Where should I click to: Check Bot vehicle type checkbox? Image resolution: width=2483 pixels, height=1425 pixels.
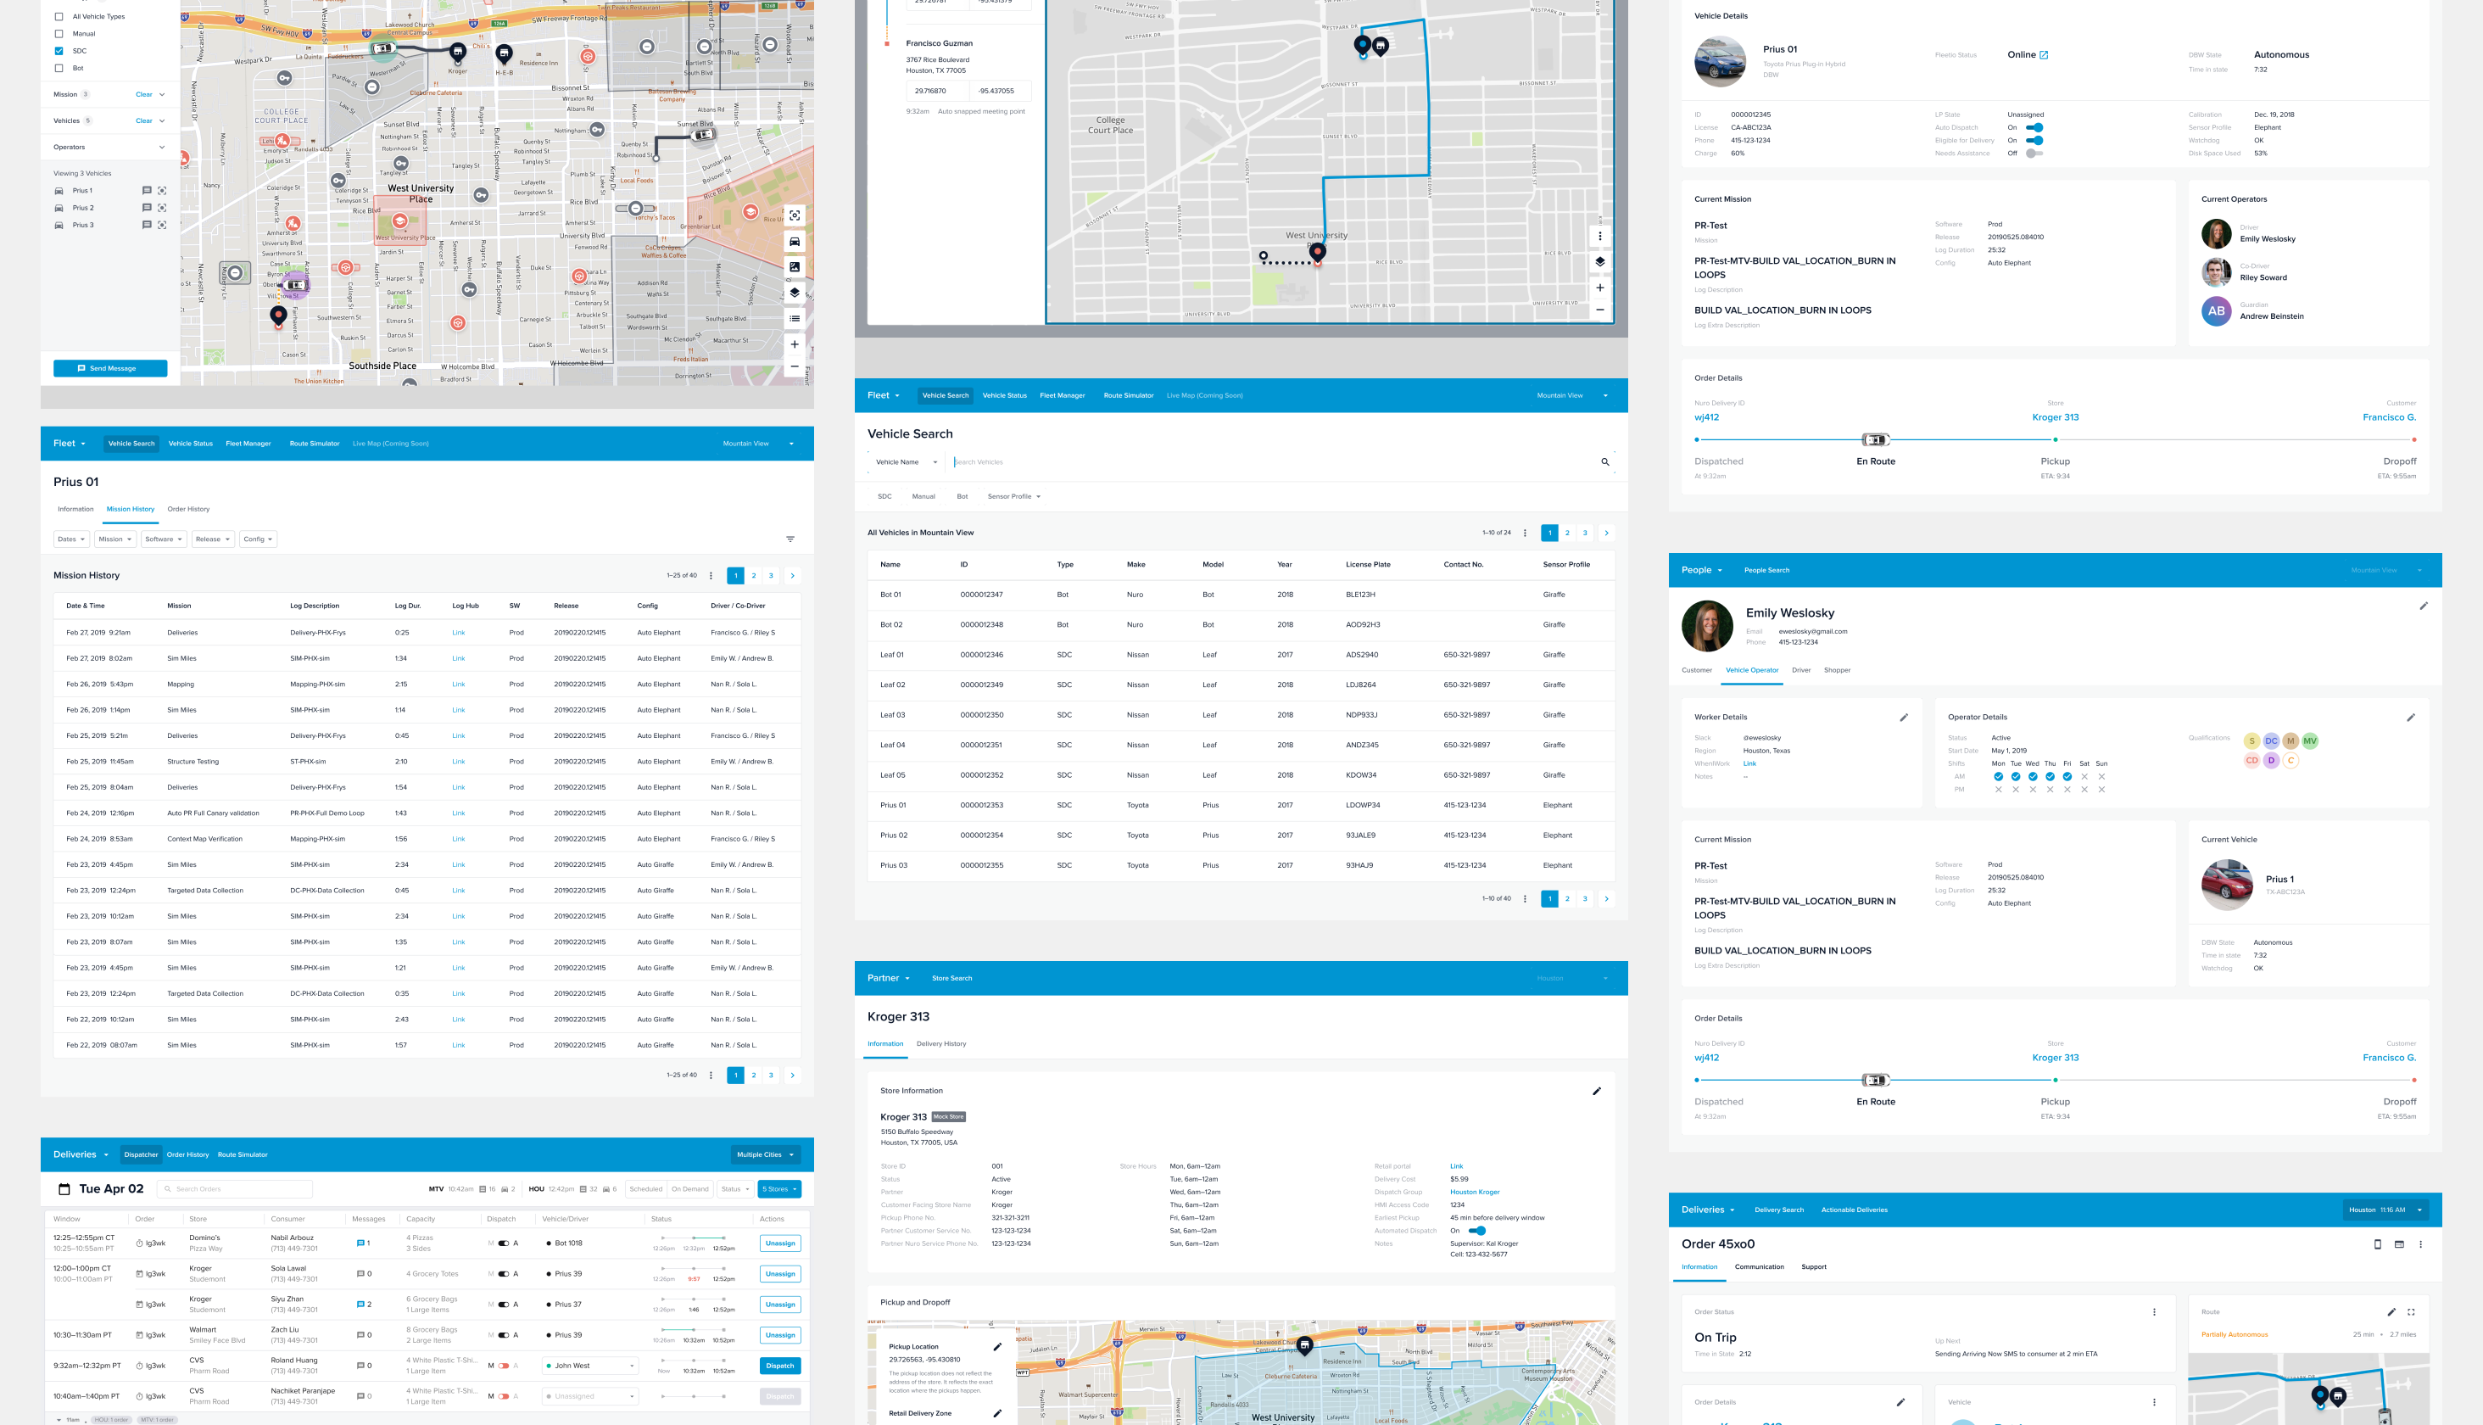pyautogui.click(x=59, y=69)
